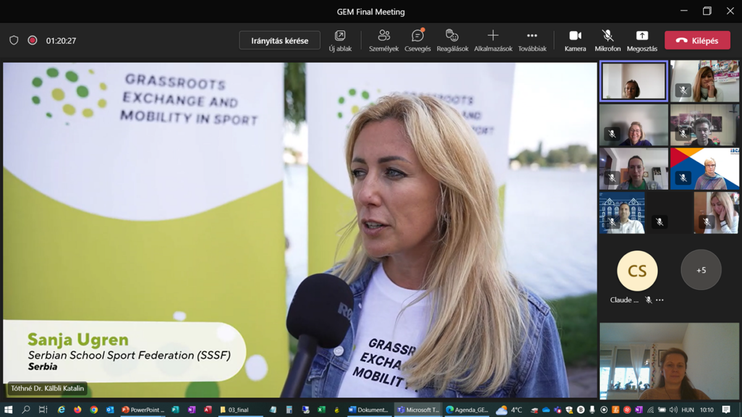Click the battery status tray icon
The image size is (742, 417).
[x=662, y=410]
